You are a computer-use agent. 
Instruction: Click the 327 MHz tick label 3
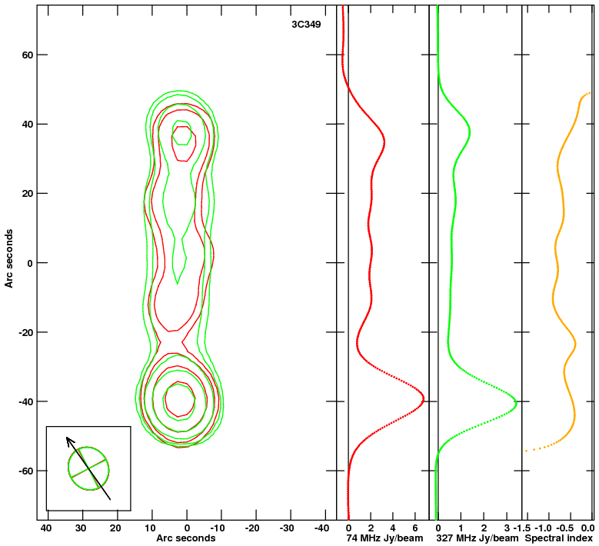point(507,528)
